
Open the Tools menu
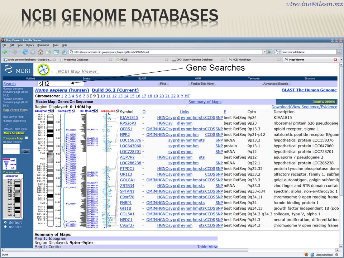click(x=56, y=45)
